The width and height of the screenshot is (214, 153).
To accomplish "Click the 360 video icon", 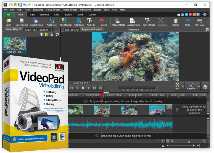I will [205, 86].
